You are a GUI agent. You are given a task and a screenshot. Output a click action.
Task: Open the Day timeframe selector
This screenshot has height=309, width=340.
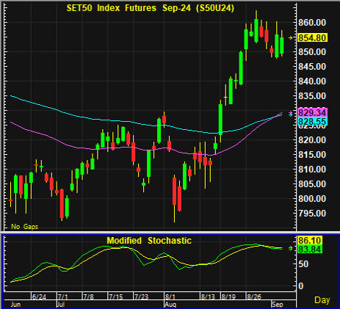(322, 300)
